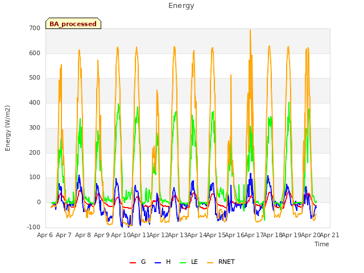Click the Apr 9 x-axis tick label
This screenshot has height=273, width=364.
pyautogui.click(x=102, y=235)
